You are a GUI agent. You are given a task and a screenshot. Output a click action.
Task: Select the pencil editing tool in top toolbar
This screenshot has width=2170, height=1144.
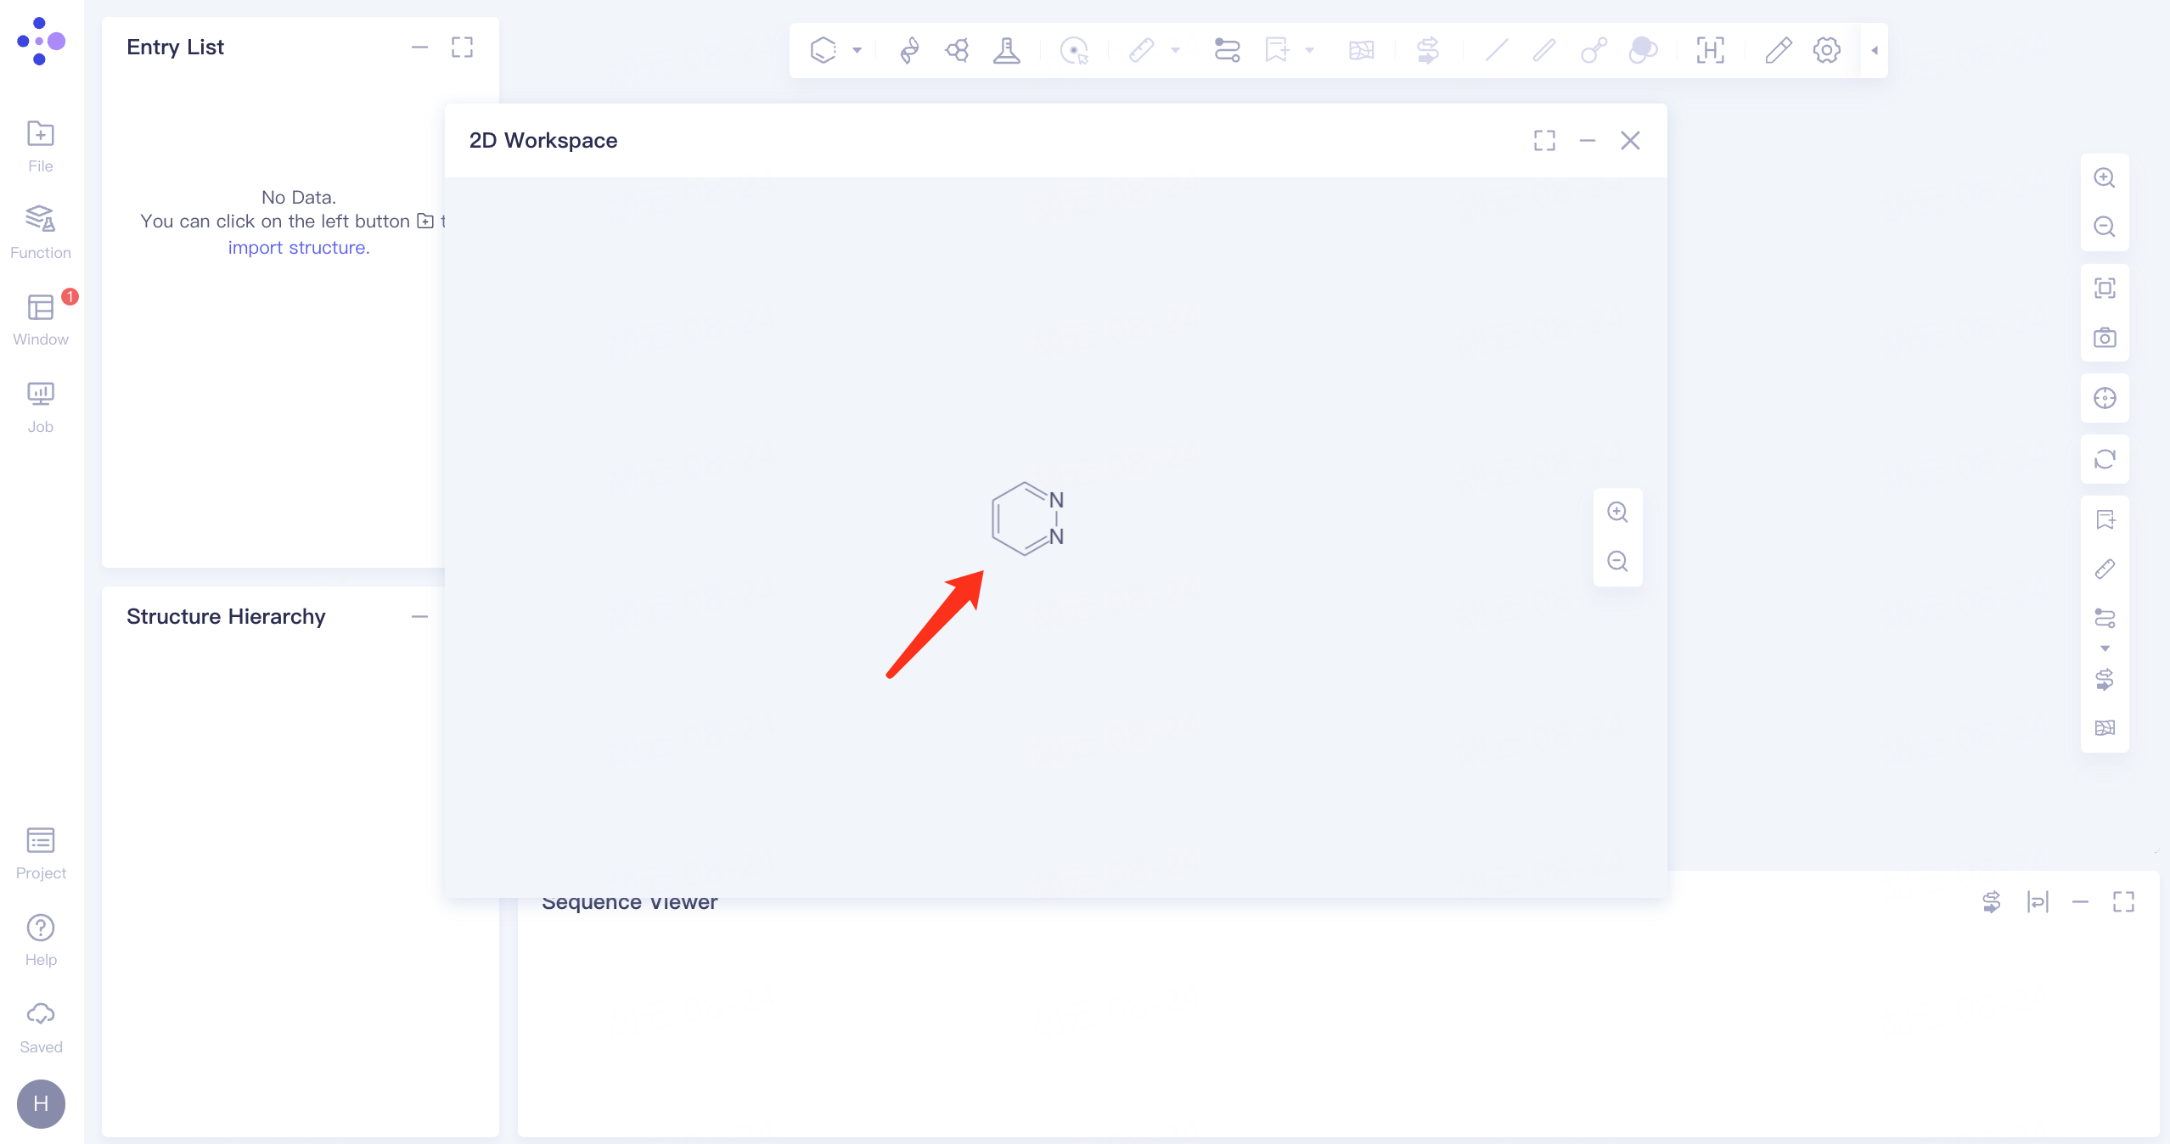1777,50
